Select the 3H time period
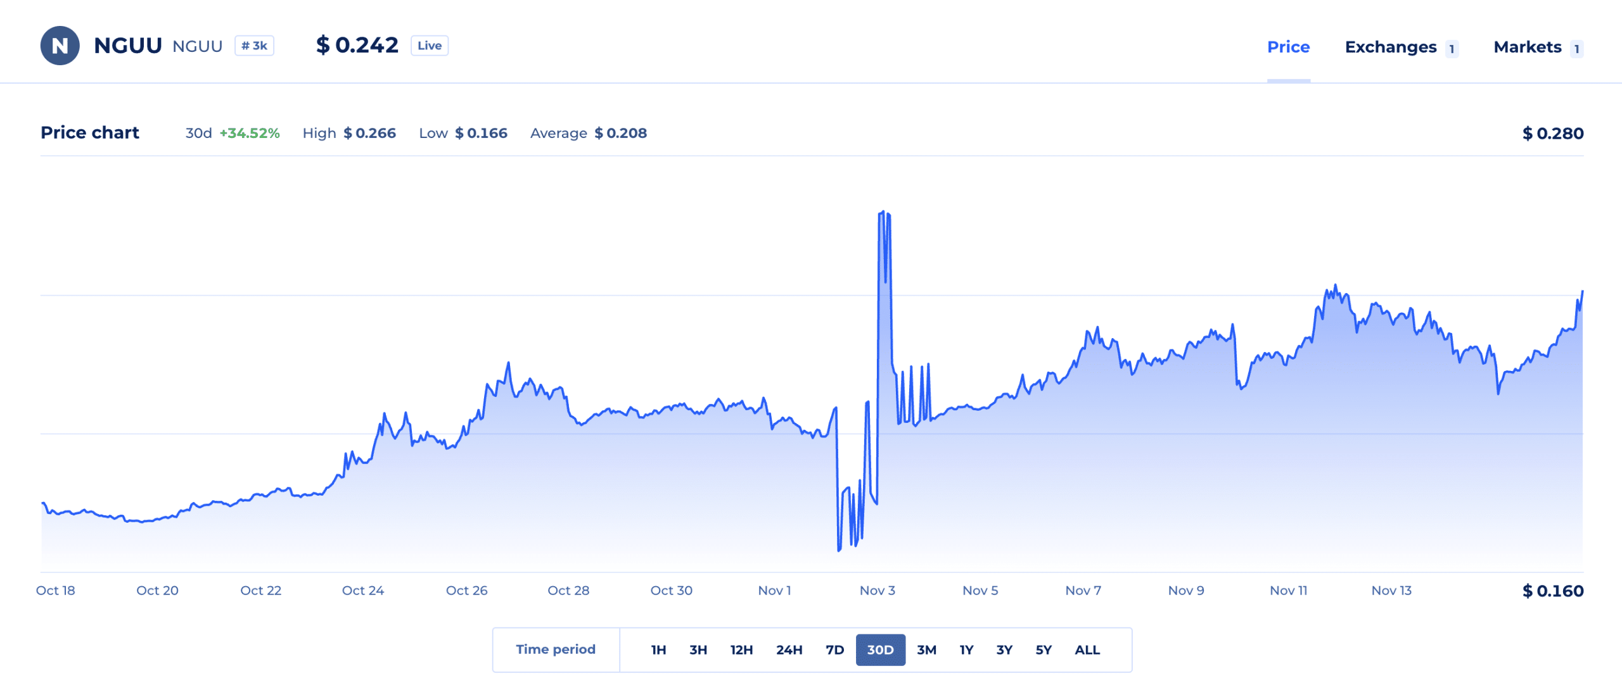The height and width of the screenshot is (697, 1622). tap(698, 650)
